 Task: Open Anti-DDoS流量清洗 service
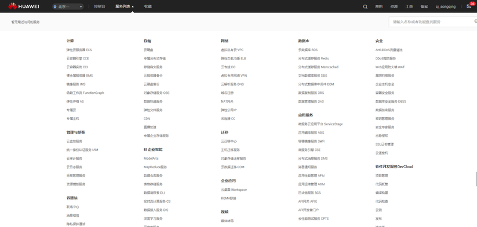[389, 50]
